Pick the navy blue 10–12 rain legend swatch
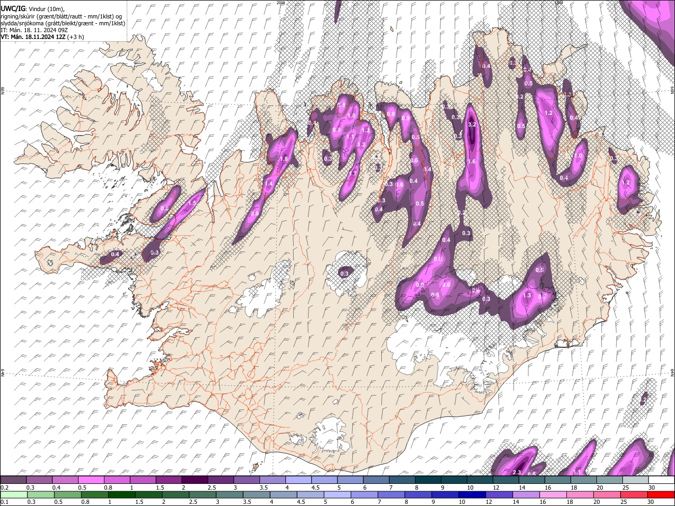Screen dimensions: 675x506 471,494
